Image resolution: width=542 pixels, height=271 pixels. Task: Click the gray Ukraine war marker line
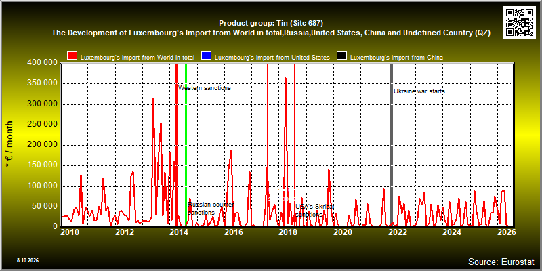392,145
